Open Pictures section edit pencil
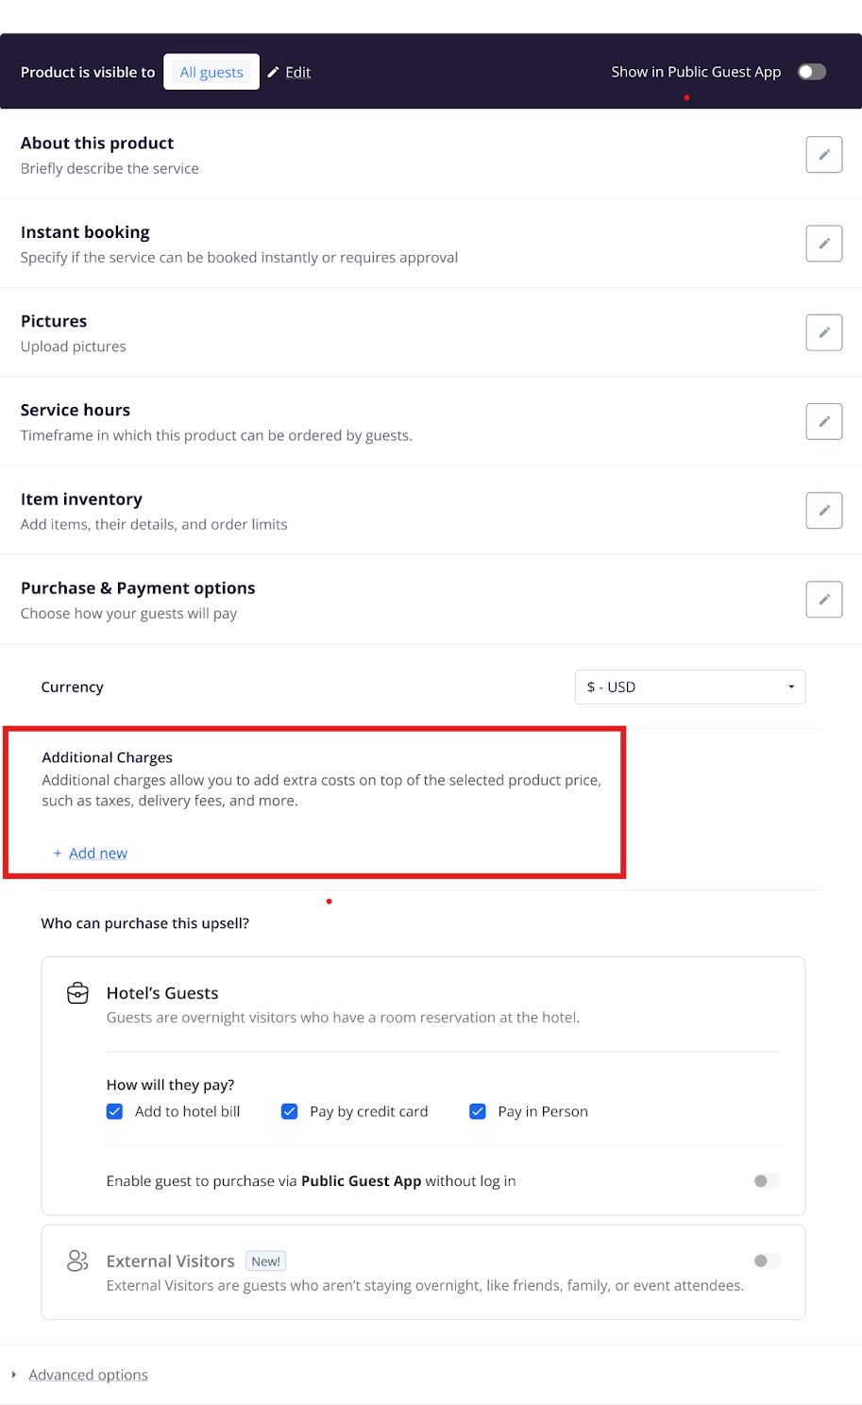This screenshot has height=1405, width=862. tap(823, 332)
